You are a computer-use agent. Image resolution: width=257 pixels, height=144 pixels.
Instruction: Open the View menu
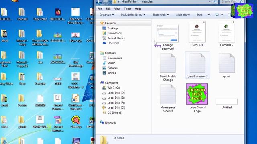point(117,9)
